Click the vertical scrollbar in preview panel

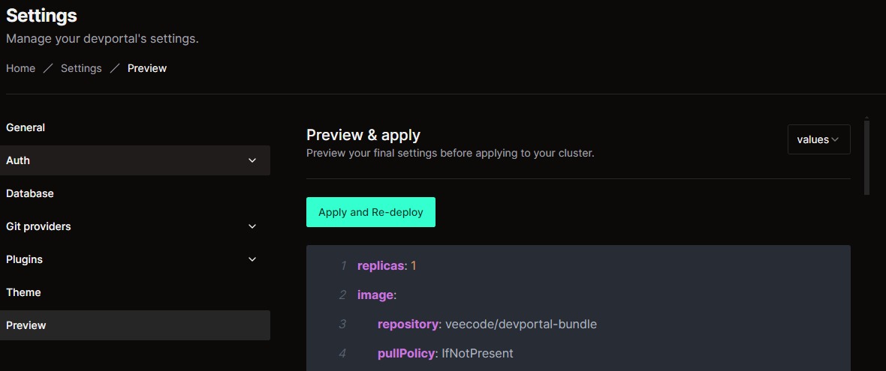(866, 156)
